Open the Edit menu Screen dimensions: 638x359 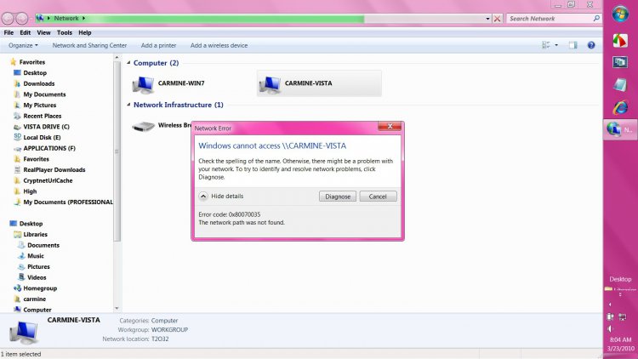[26, 32]
